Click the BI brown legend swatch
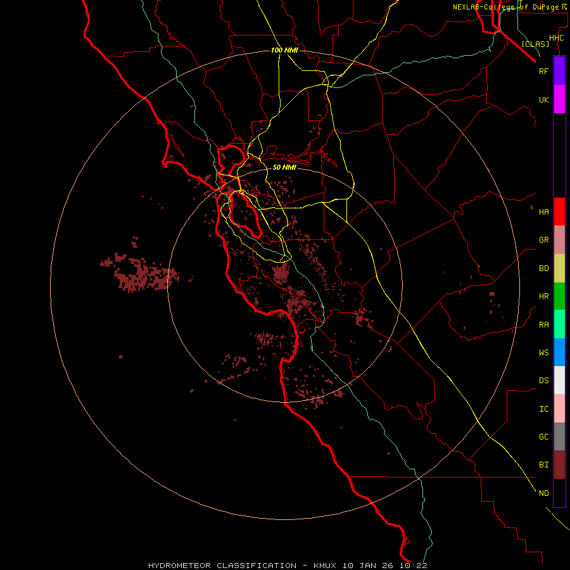 point(559,465)
